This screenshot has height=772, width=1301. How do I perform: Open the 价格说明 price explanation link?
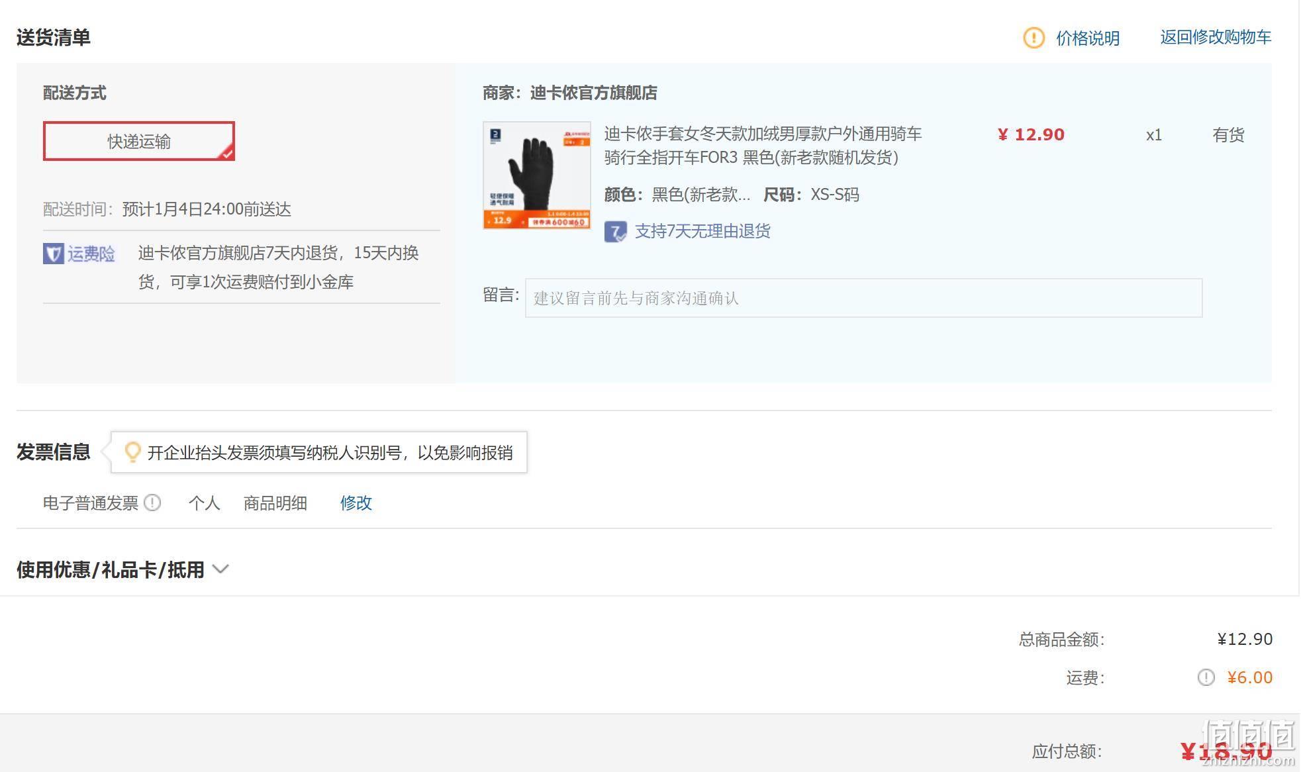pos(1088,38)
